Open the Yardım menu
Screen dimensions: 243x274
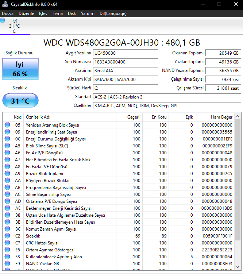coord(88,13)
